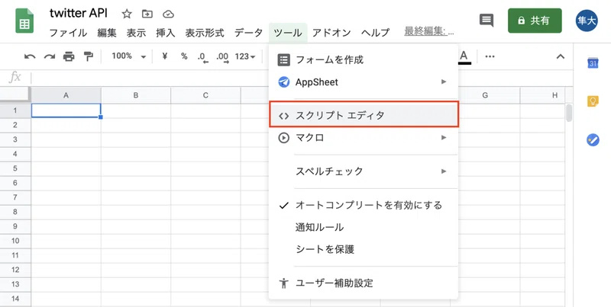Open the Google Sheets home icon
Screen dimensions: 611x307
pos(24,21)
